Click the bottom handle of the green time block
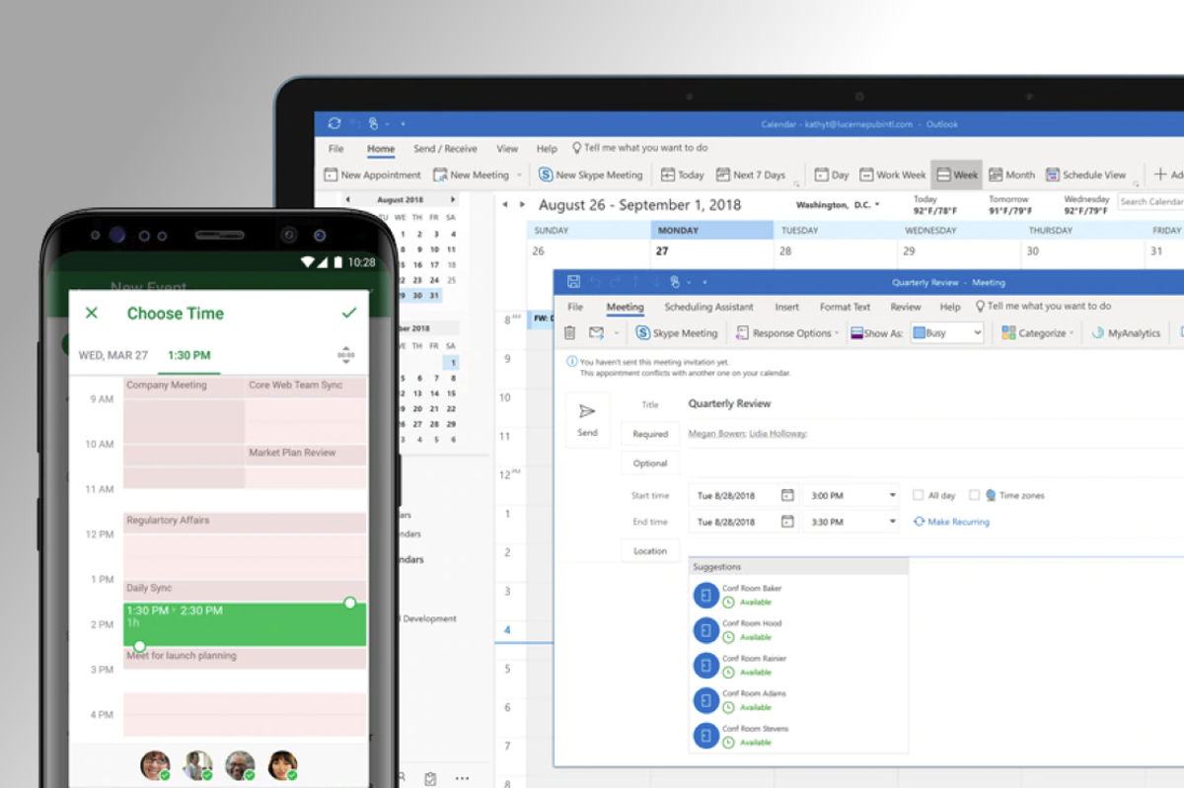 click(x=139, y=646)
